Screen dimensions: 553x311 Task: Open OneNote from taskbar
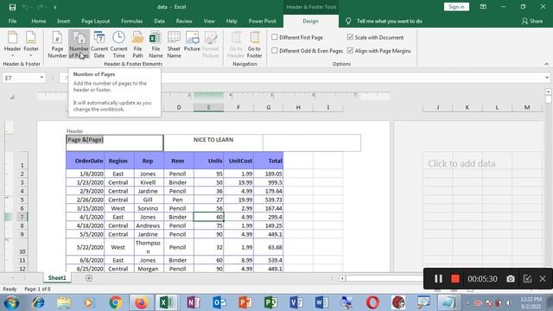(x=194, y=302)
